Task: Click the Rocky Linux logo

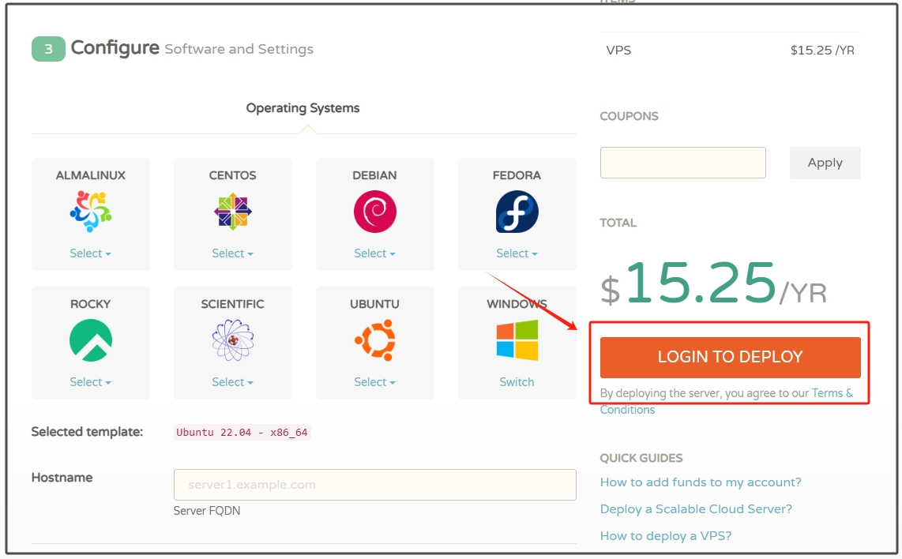Action: (x=91, y=340)
